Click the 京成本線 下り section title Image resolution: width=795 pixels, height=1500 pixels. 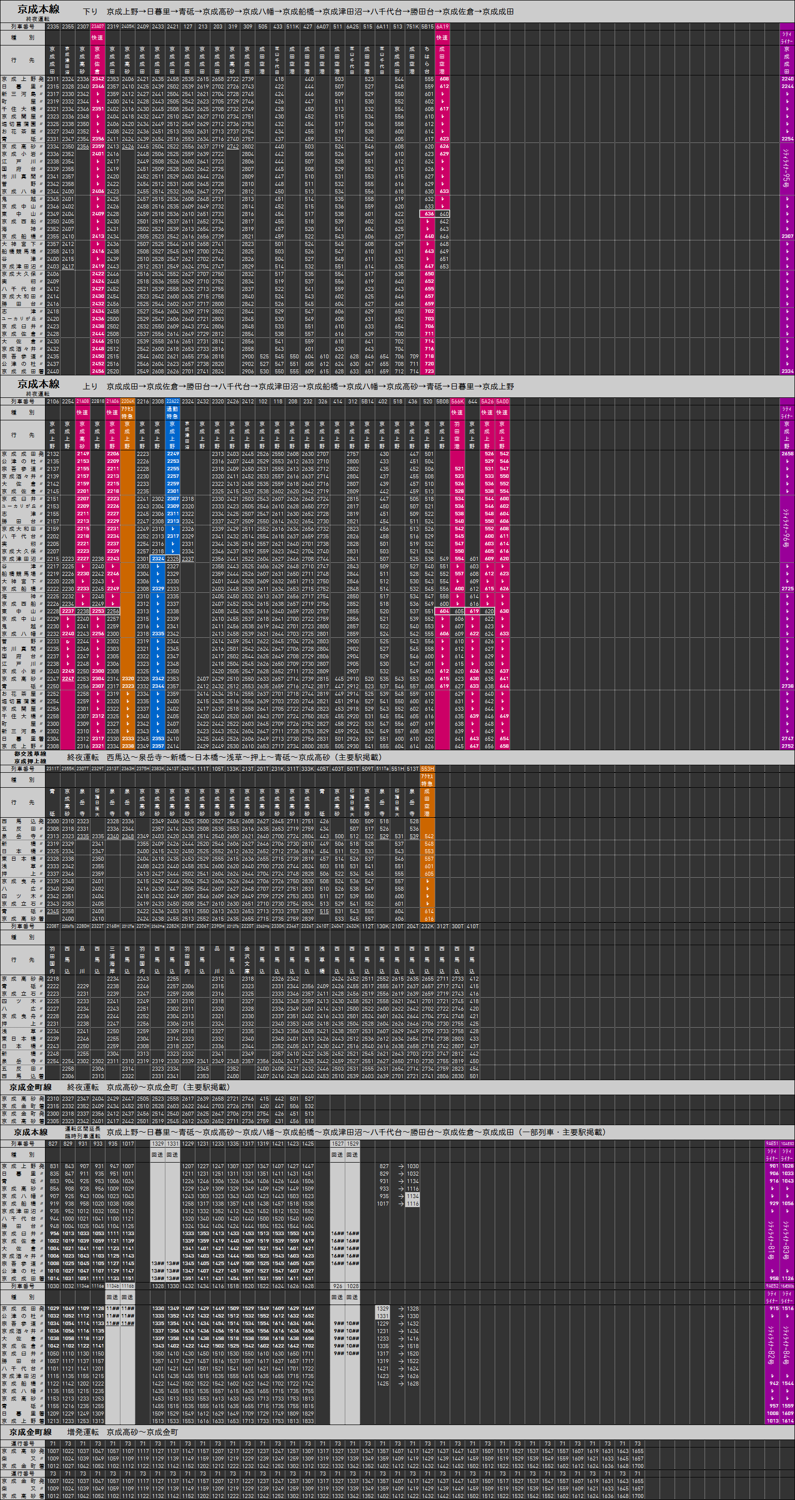tap(38, 10)
